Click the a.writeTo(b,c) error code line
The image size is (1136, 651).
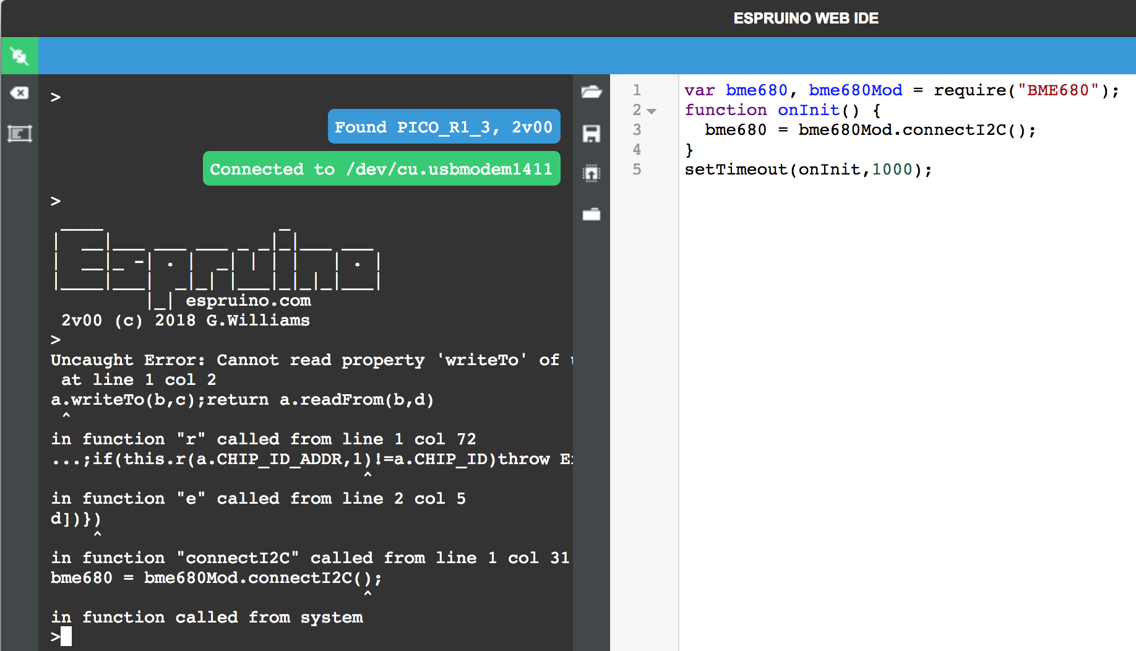[242, 400]
